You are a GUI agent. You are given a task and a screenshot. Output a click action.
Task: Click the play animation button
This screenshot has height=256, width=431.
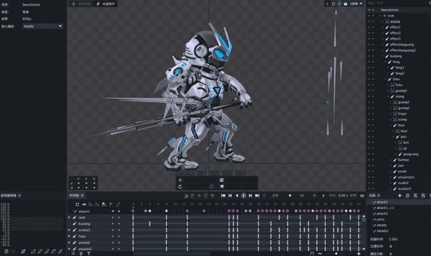click(244, 196)
